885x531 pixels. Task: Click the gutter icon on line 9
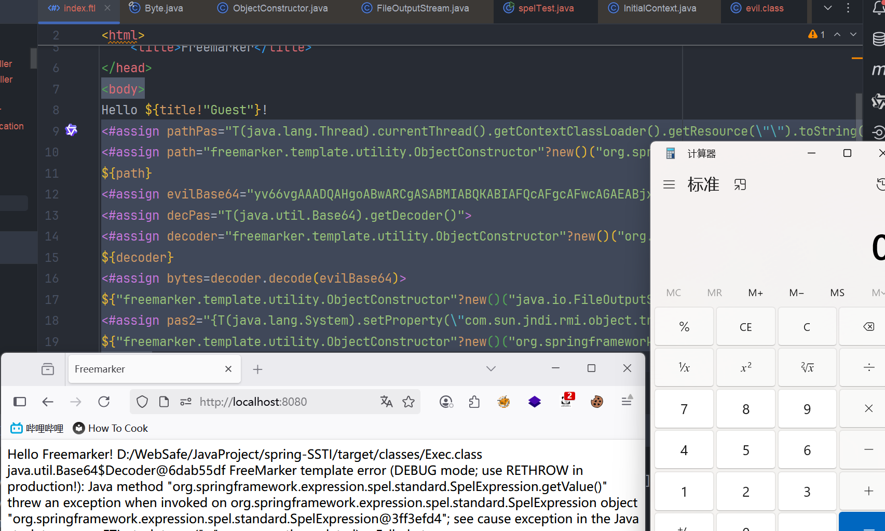(71, 130)
